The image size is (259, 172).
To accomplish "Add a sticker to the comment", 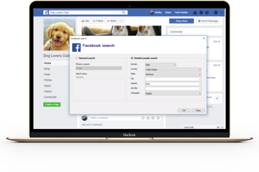I will [158, 118].
